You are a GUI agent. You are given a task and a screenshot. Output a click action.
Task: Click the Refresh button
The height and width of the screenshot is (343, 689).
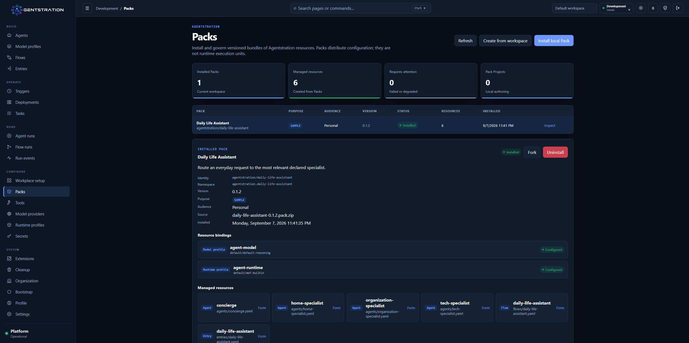coord(465,41)
